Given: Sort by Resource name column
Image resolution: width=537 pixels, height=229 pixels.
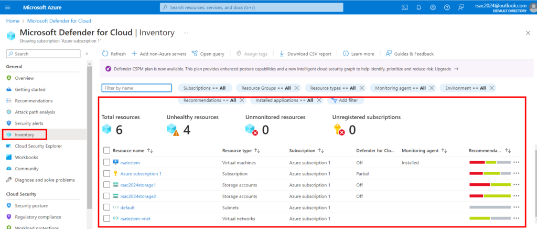Looking at the screenshot, I should (133, 151).
